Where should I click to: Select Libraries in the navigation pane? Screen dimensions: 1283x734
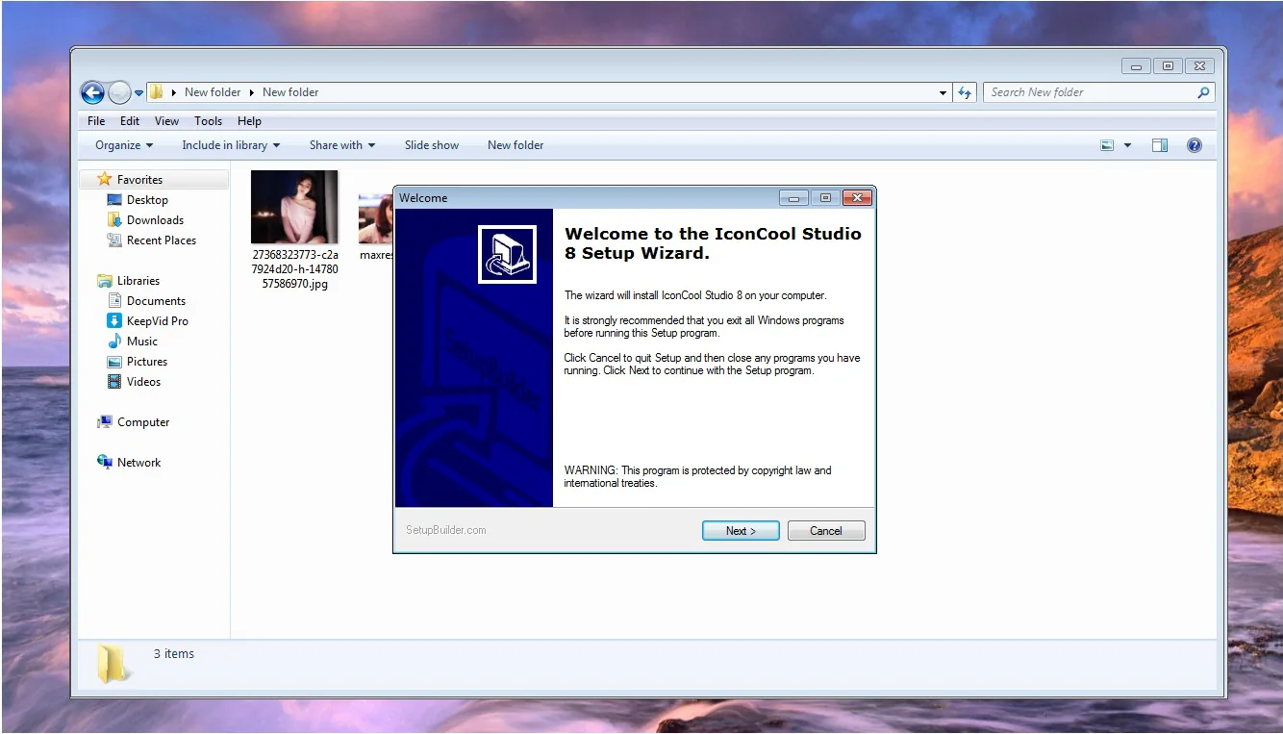pos(138,281)
